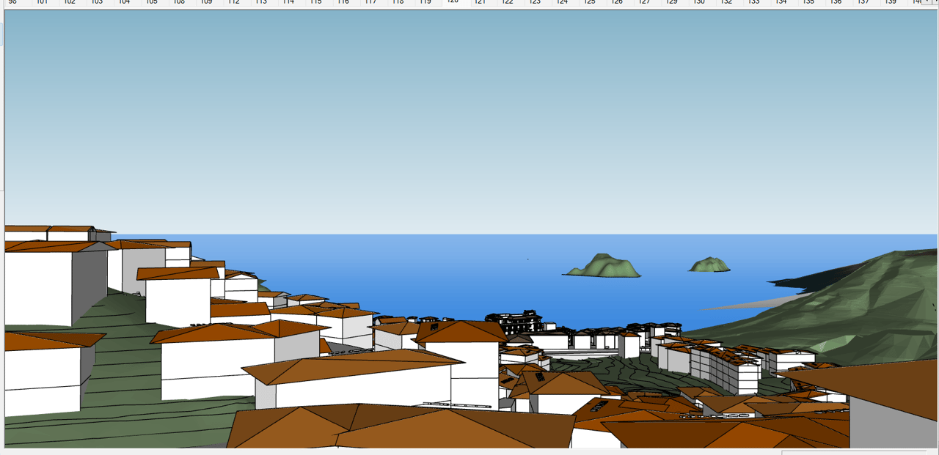The height and width of the screenshot is (455, 939).
Task: Switch to scene tab 113
Action: (261, 2)
